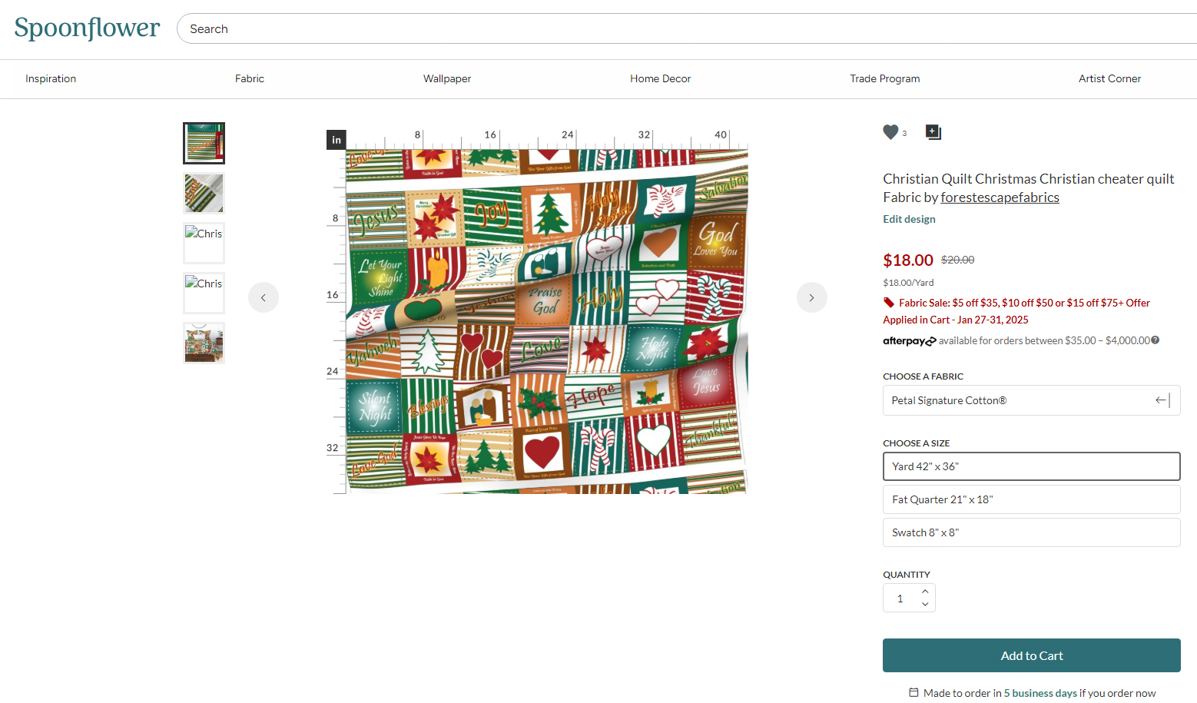Increase quantity with the up stepper arrow

925,592
